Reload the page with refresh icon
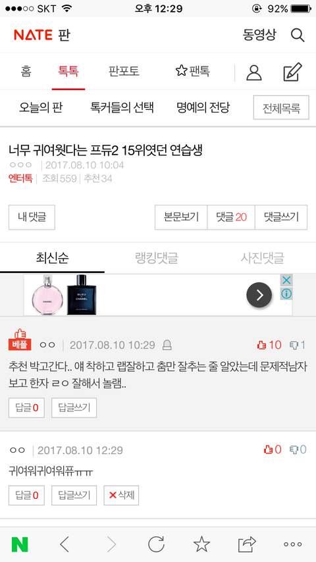This screenshot has width=316, height=562. pos(157,544)
